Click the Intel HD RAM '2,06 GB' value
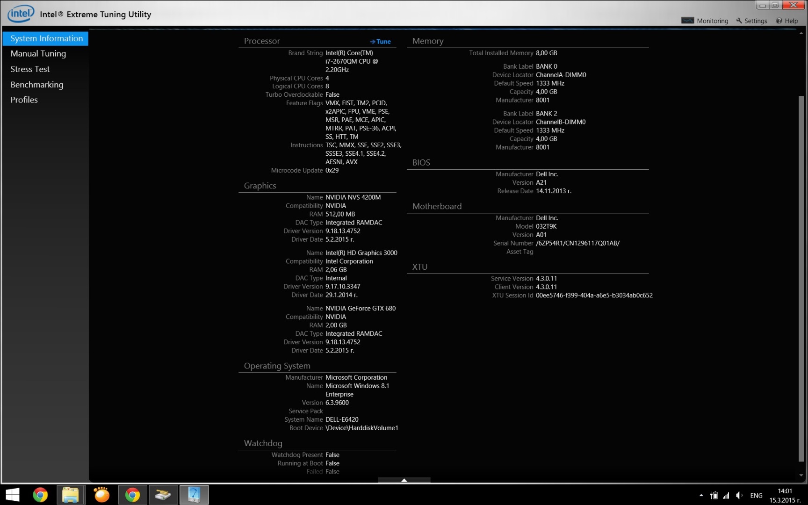808x505 pixels. pyautogui.click(x=336, y=270)
